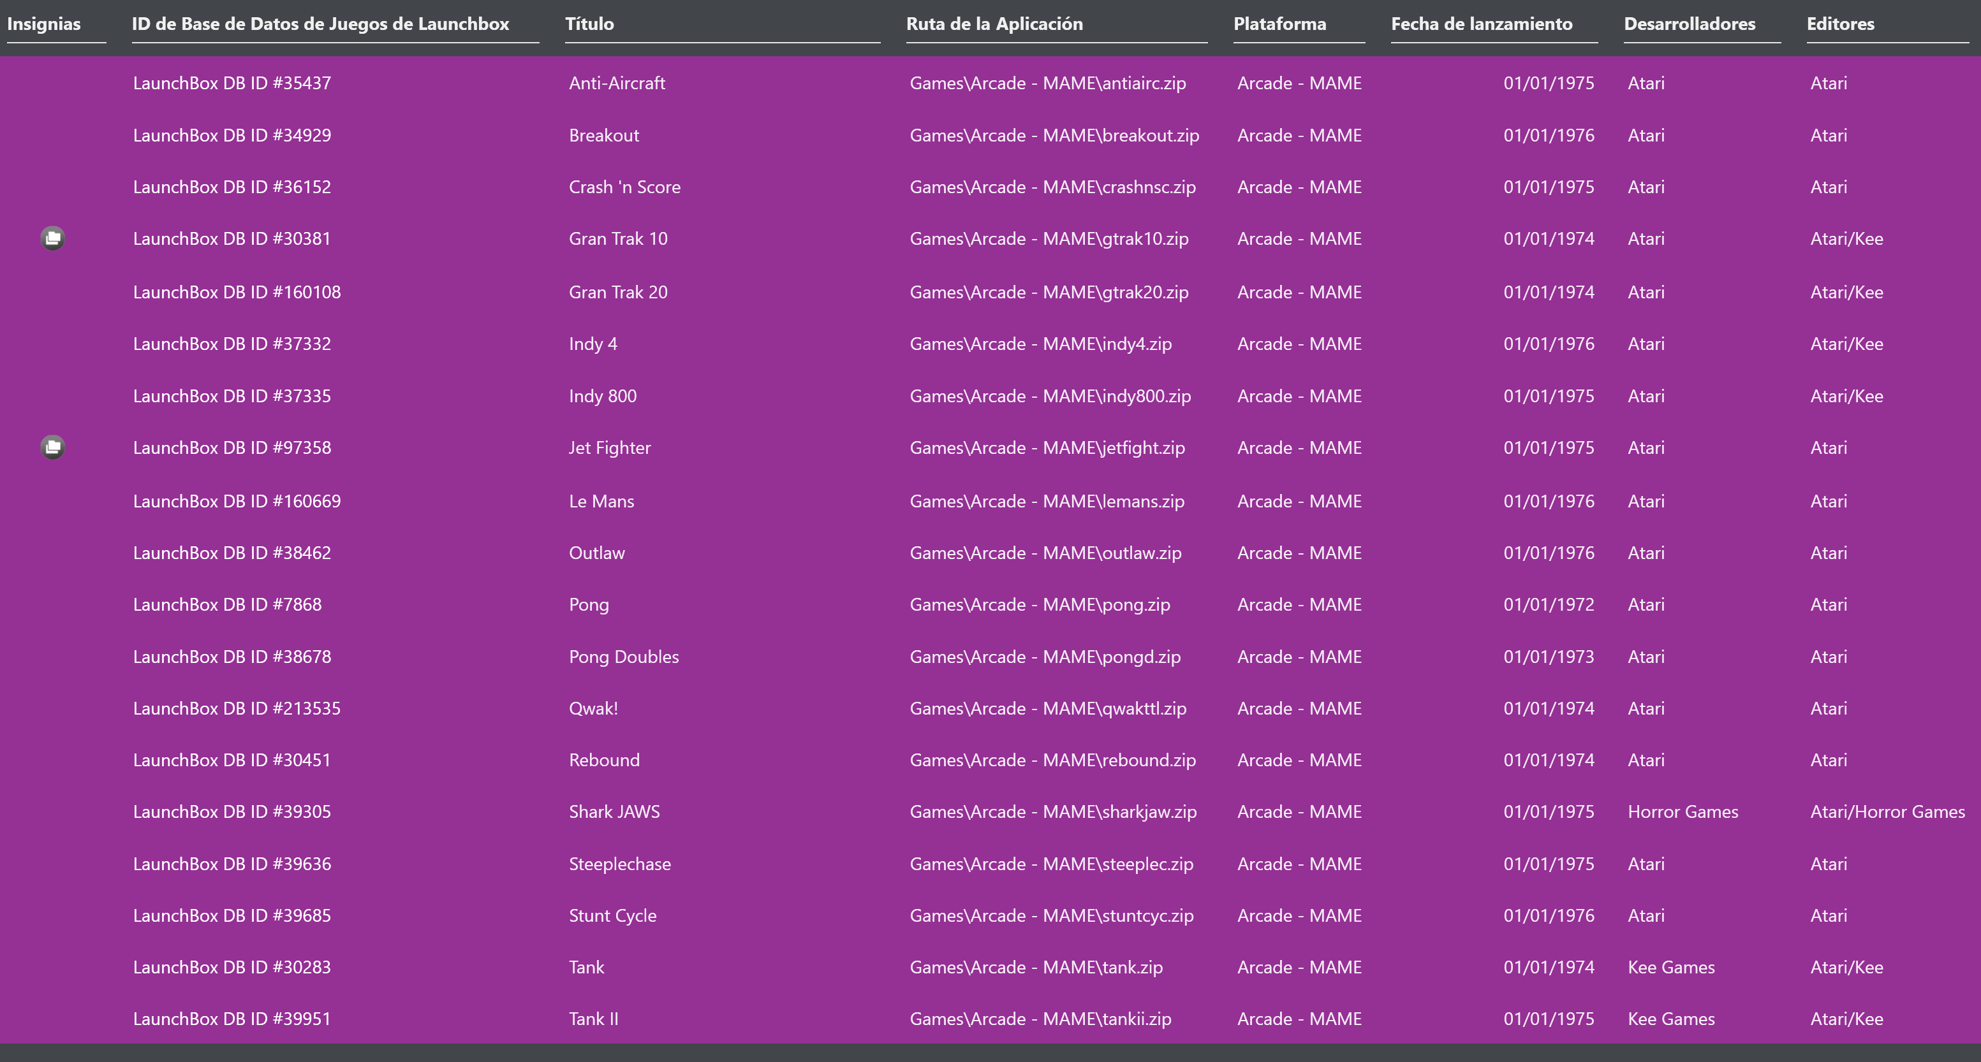Sort by Ruta de la Aplicación header

tap(994, 24)
